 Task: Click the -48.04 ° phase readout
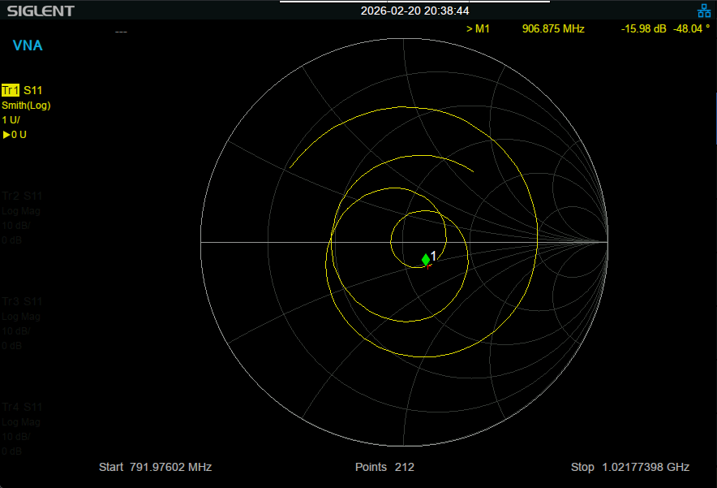coord(691,29)
